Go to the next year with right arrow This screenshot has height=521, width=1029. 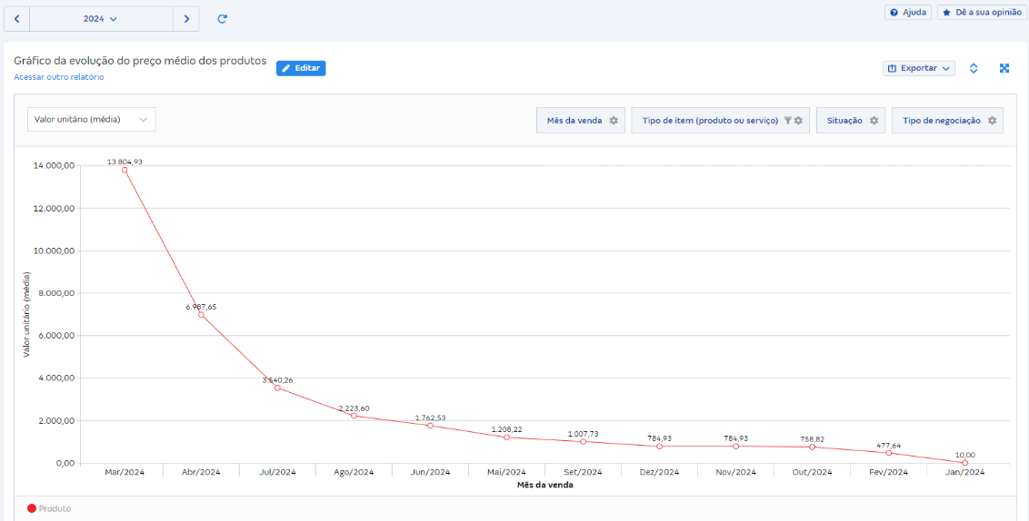tap(186, 18)
